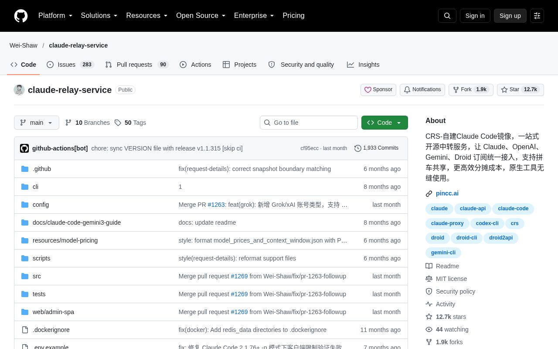Open the Actions tab
Screen dimensions: 558x349
coord(195,65)
